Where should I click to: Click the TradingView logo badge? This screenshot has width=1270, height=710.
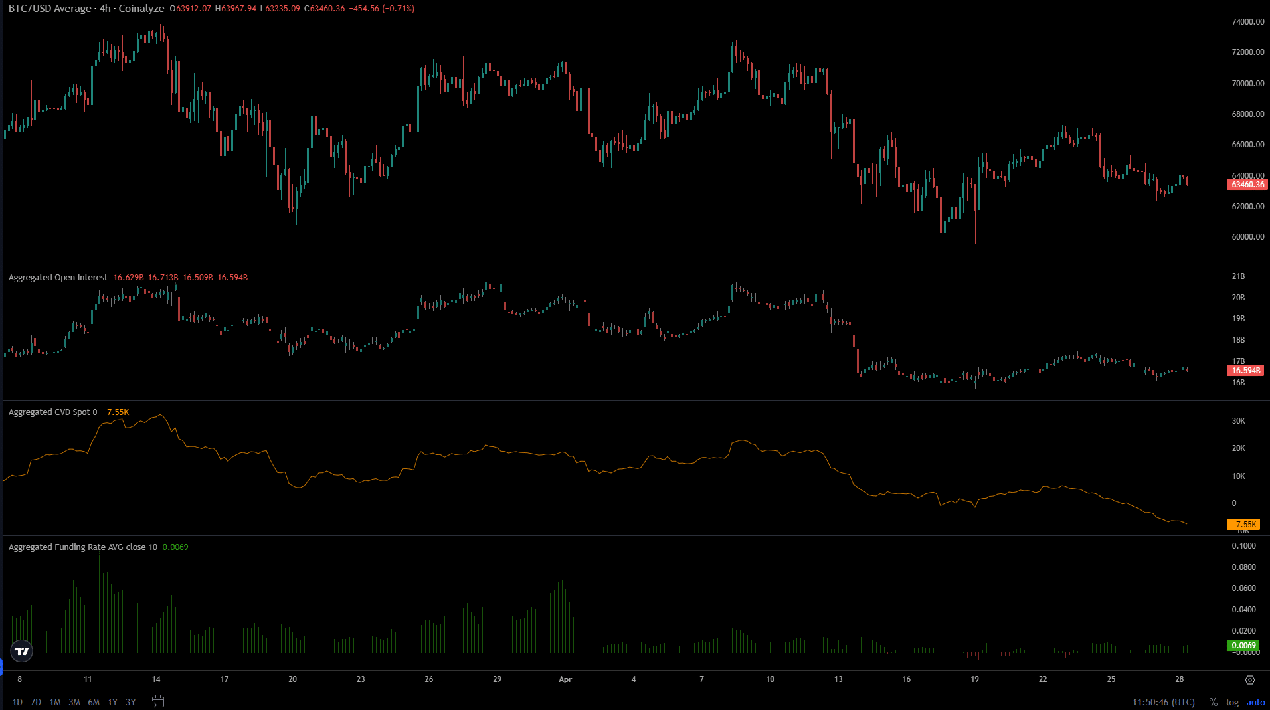click(x=22, y=651)
